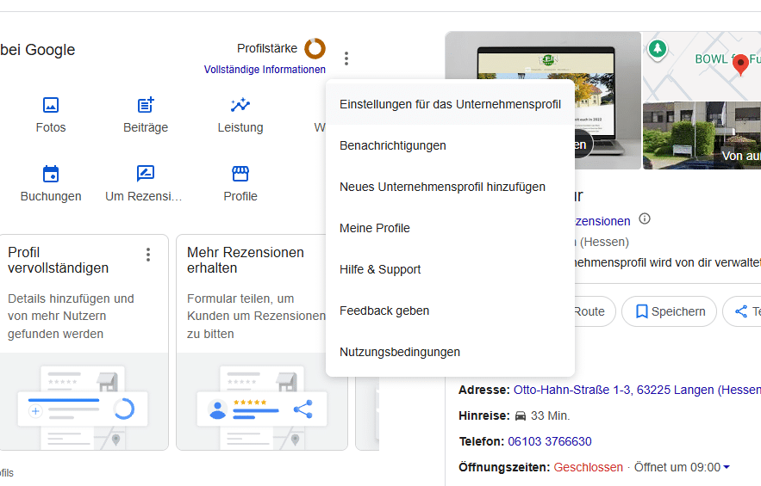Select Einstellungen für das Unternehmensprofil
The image size is (761, 486).
pyautogui.click(x=450, y=105)
